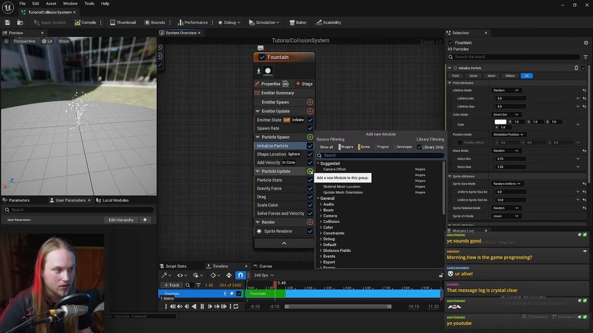Image resolution: width=593 pixels, height=333 pixels.
Task: Add a renderer in the Render group
Action: click(310, 222)
